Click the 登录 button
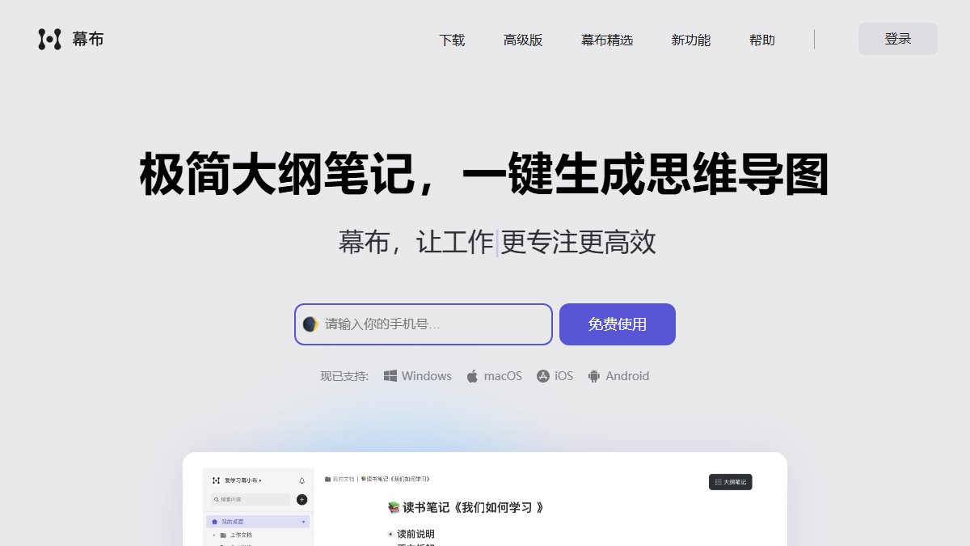 click(x=898, y=39)
